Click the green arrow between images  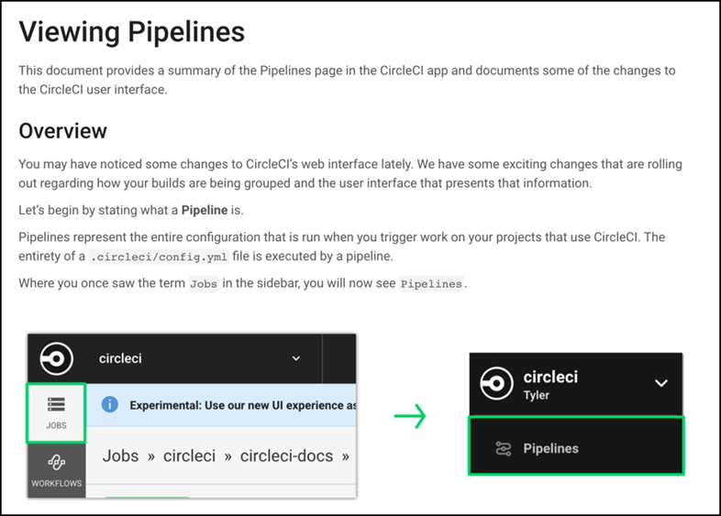click(x=410, y=416)
